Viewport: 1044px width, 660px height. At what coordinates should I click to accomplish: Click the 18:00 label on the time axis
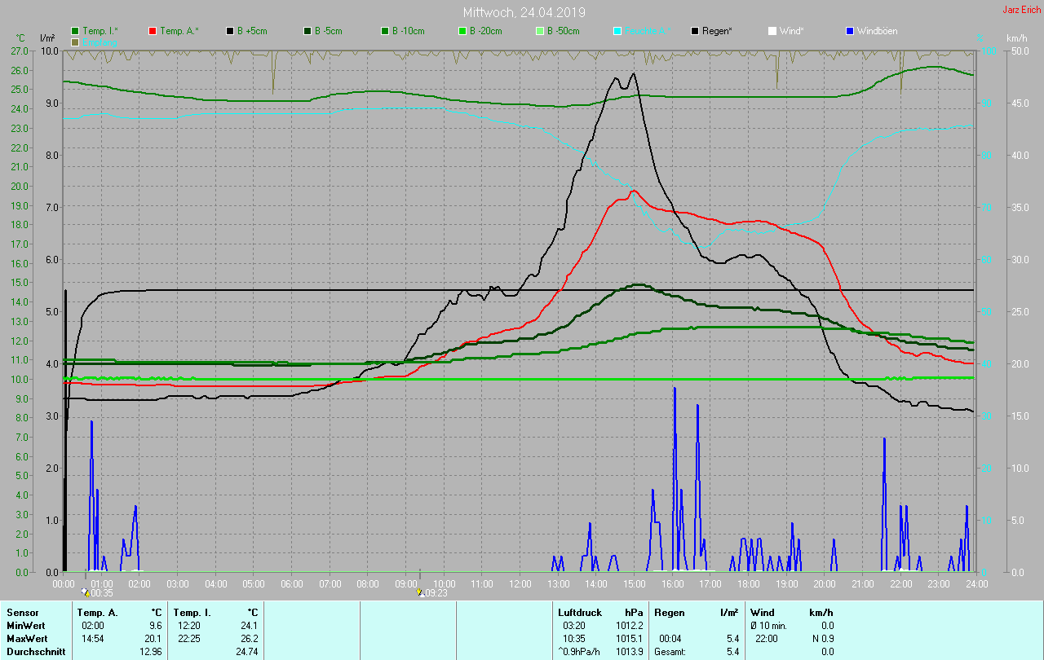(x=749, y=583)
